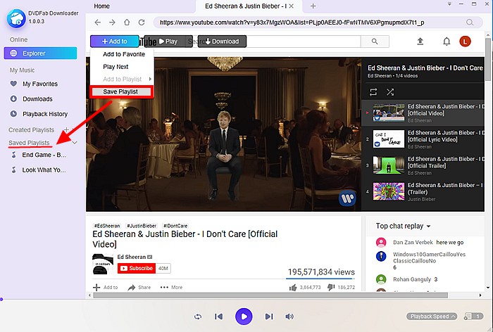493x332 pixels.
Task: Collapse the Saved Playlists section
Action: pyautogui.click(x=75, y=143)
